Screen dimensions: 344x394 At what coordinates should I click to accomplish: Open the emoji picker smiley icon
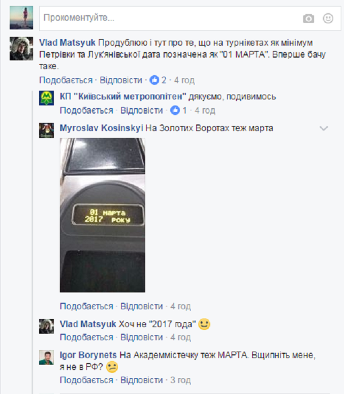click(328, 18)
